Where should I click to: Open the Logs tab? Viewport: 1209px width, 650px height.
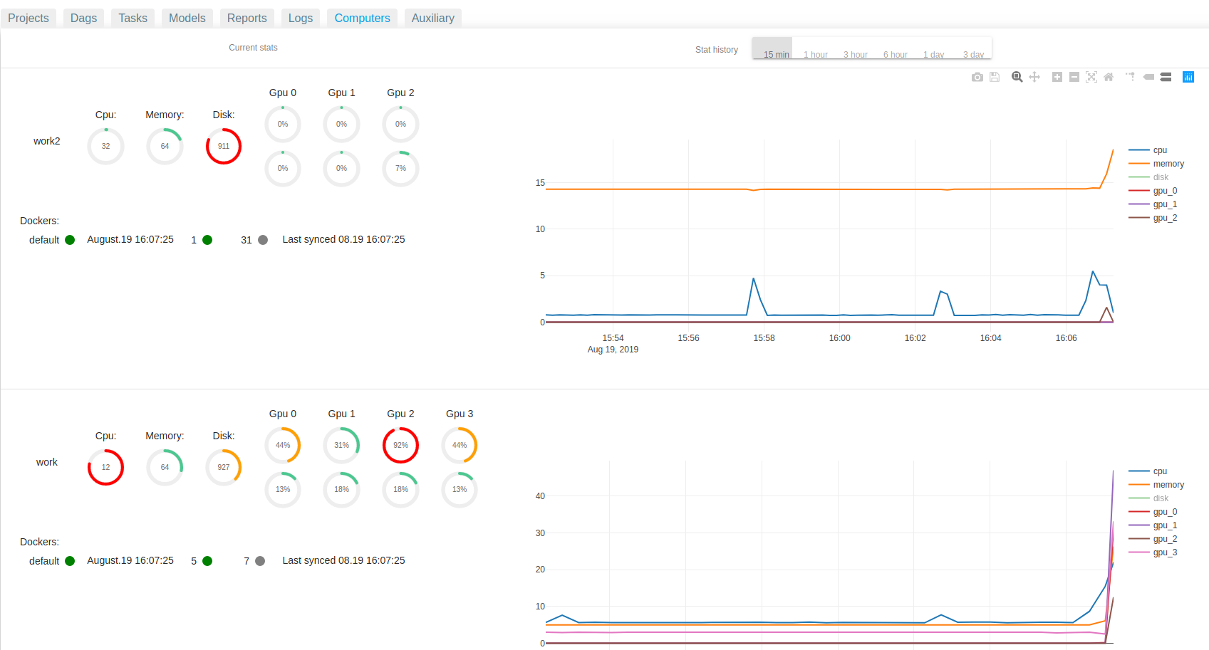[301, 18]
